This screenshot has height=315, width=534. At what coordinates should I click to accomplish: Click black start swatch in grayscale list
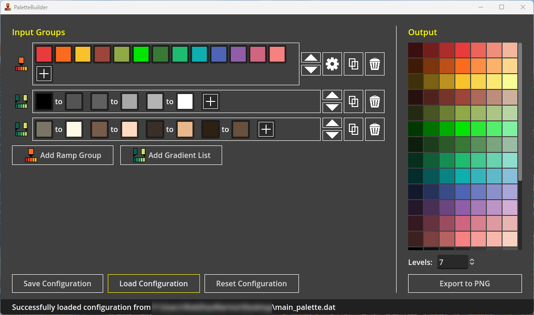pos(44,101)
